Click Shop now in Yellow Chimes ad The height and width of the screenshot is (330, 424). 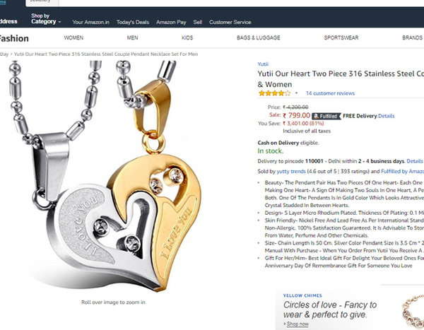point(298,324)
